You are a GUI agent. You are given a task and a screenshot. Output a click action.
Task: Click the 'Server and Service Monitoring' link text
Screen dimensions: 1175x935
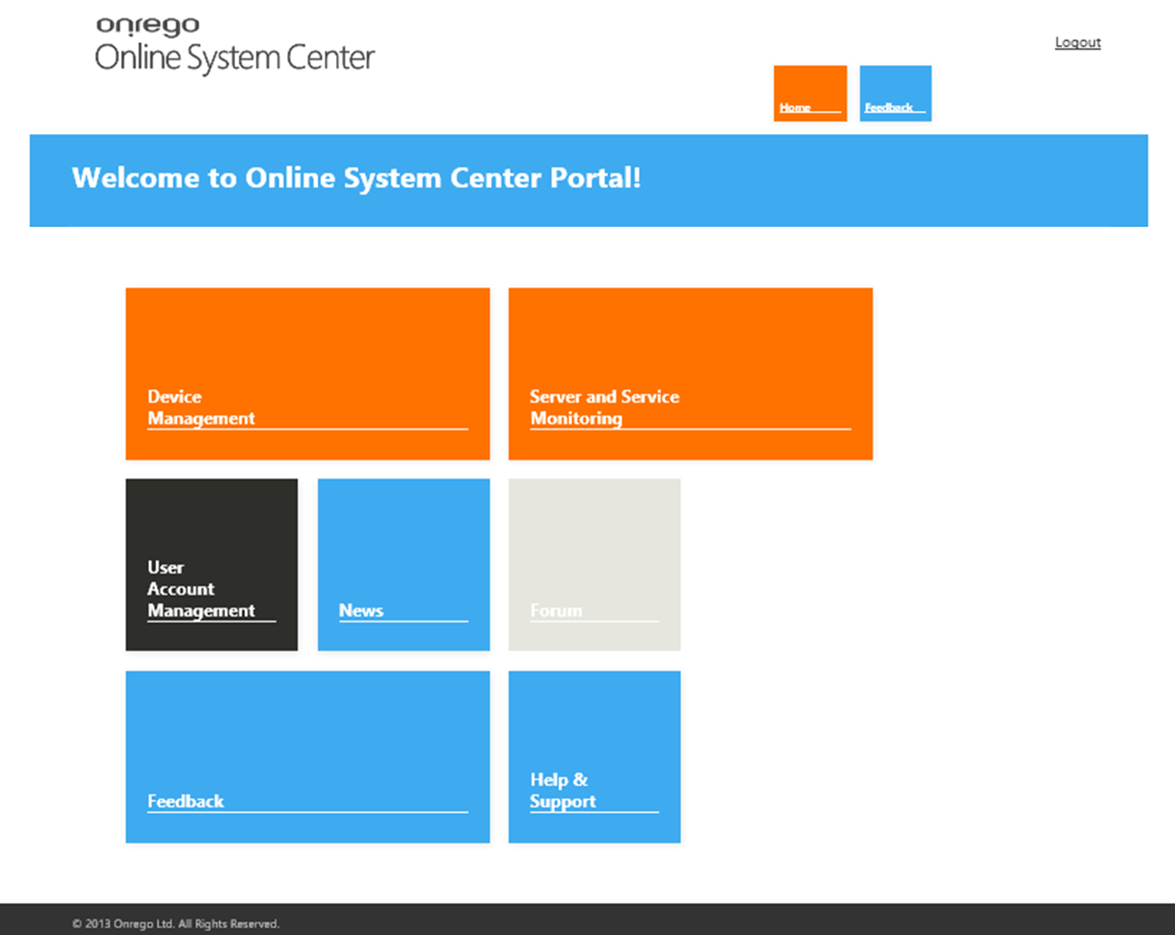[604, 407]
